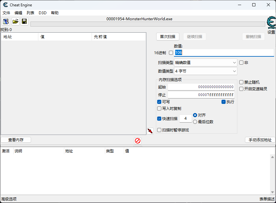Viewport: 276px width, 203px height.
Task: Open the 扫描类型 dropdown
Action: (205, 63)
